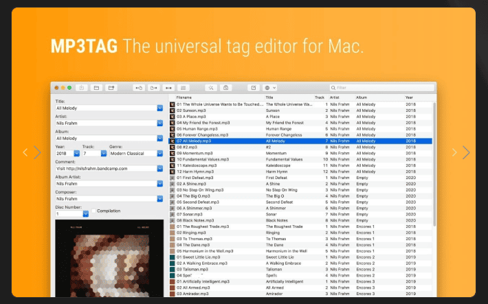Click the album cover artwork preview

click(109, 258)
